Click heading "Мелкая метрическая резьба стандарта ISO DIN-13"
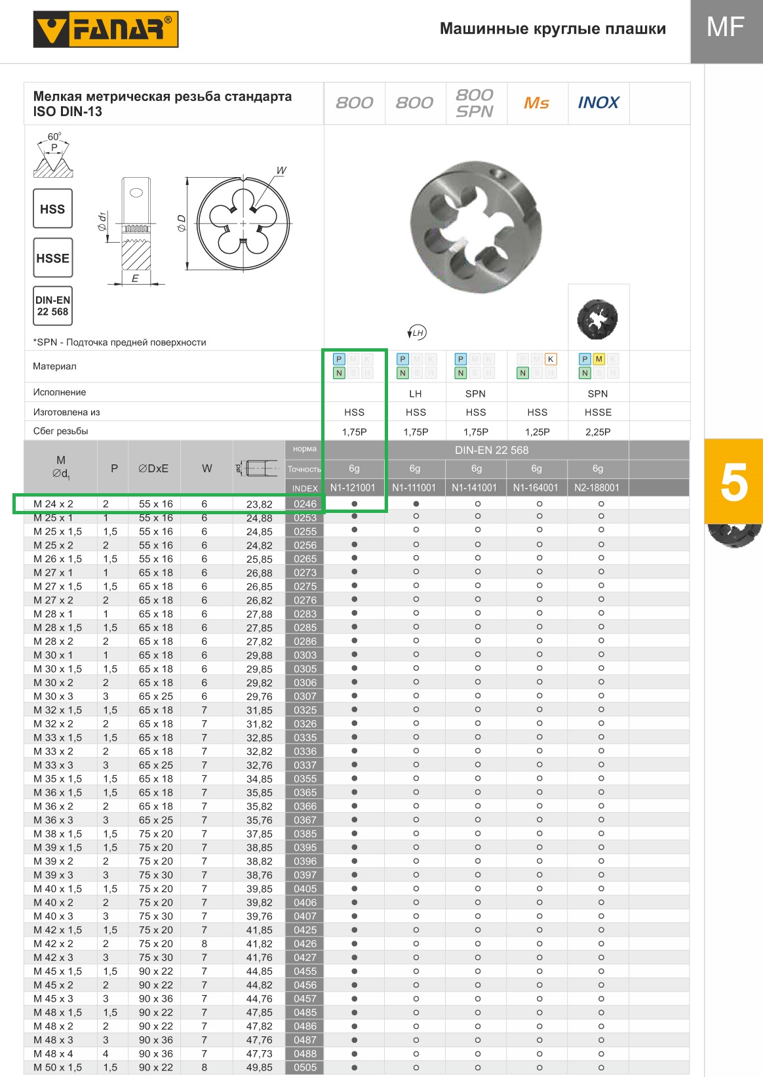This screenshot has height=1077, width=763. [163, 104]
